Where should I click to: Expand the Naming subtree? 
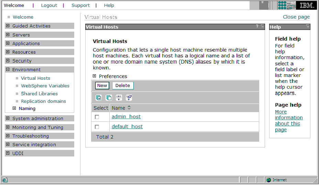pos(14,108)
